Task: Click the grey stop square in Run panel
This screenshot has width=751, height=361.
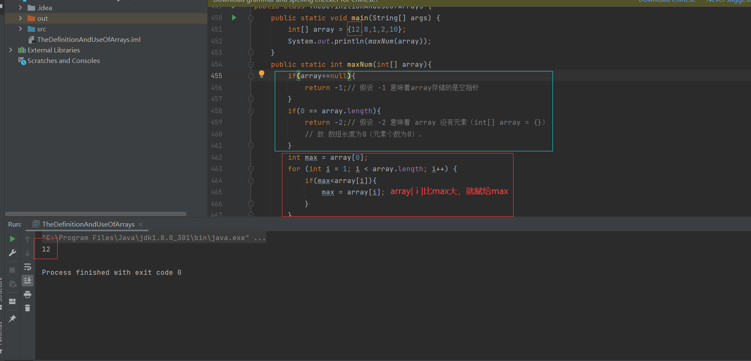Action: (x=12, y=270)
